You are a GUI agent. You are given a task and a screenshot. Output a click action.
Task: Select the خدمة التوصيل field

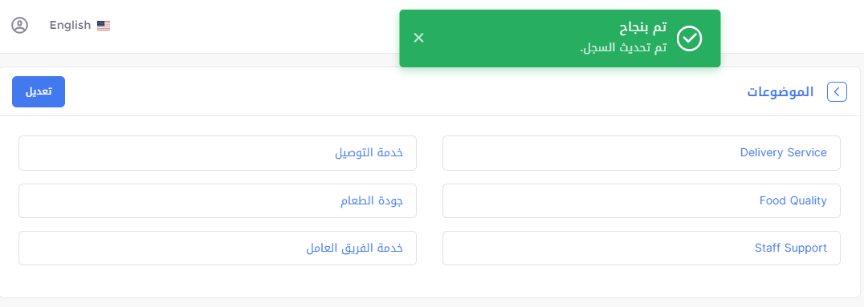218,153
